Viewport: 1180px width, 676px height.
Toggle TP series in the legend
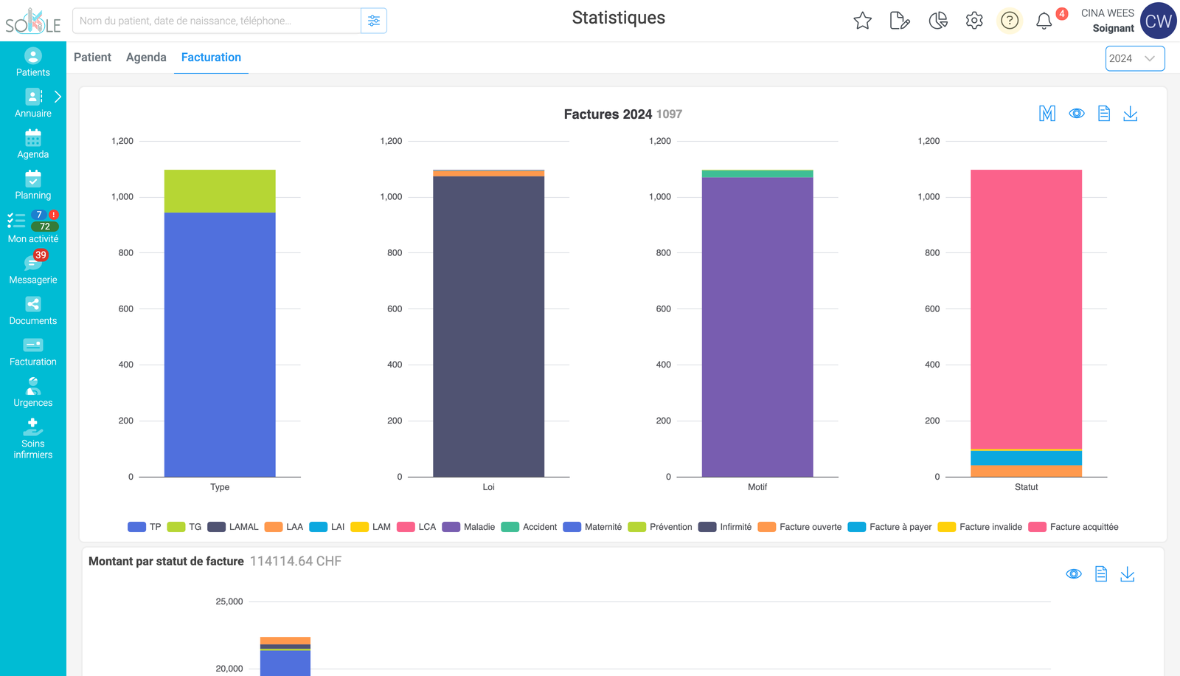pyautogui.click(x=145, y=527)
